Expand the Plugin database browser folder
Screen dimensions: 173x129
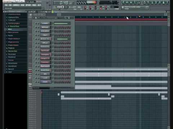pos(14,39)
